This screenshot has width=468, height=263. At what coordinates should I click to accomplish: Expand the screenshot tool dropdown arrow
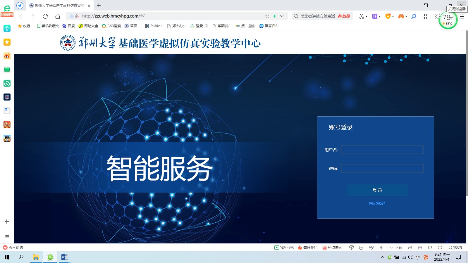coord(367,17)
